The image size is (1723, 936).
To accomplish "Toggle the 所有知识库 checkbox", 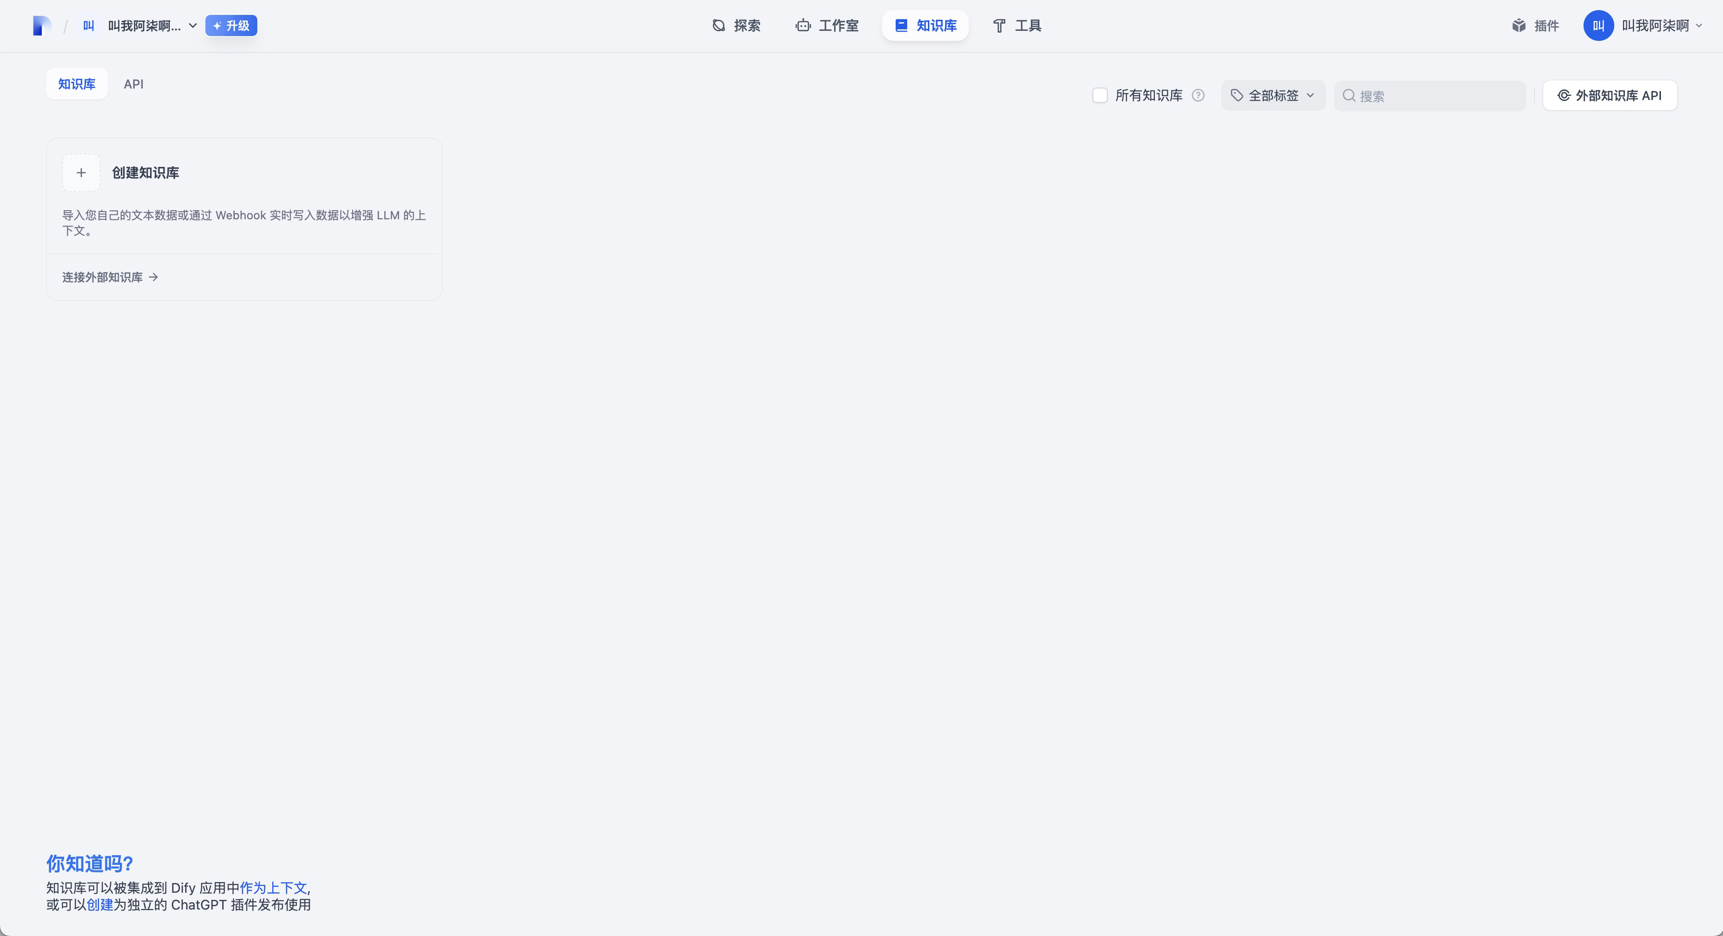I will point(1100,96).
